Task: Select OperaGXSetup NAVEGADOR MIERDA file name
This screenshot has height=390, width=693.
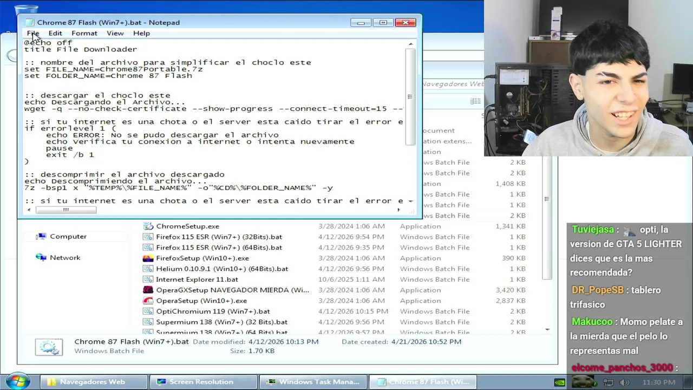Action: (x=232, y=290)
